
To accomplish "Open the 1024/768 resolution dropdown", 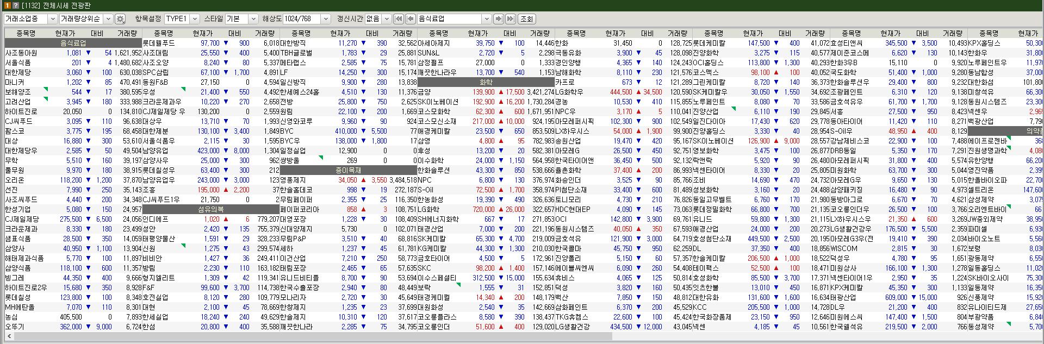I will pyautogui.click(x=307, y=19).
